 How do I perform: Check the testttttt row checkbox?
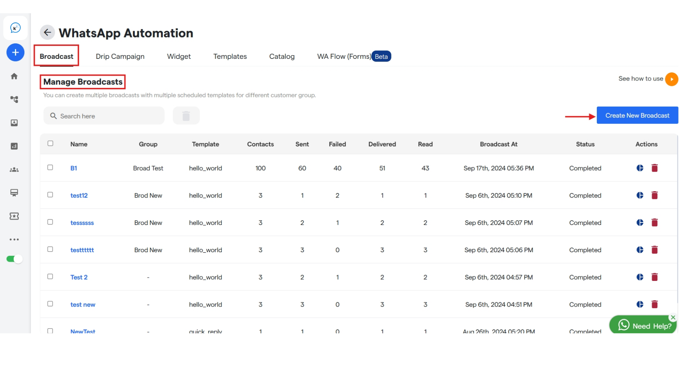tap(50, 249)
